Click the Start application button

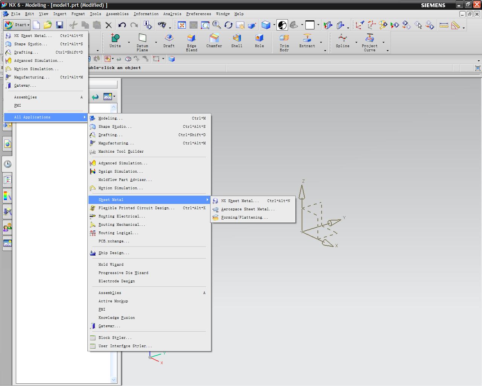[x=17, y=25]
